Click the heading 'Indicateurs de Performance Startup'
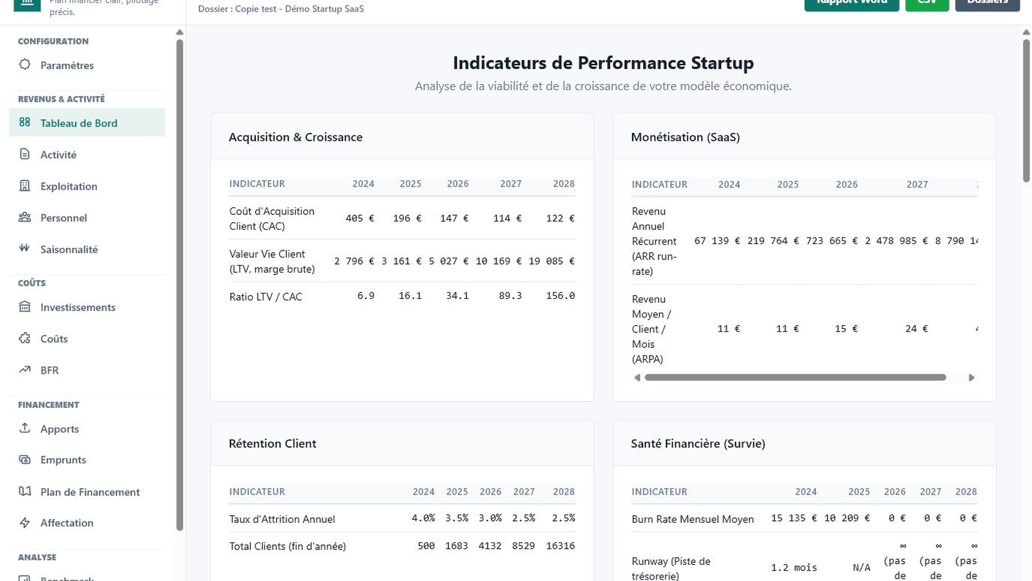The image size is (1032, 581). [603, 63]
